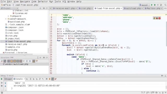
Task: Rerun debug session icon left of Debugger tab
Action: click(x=2, y=79)
